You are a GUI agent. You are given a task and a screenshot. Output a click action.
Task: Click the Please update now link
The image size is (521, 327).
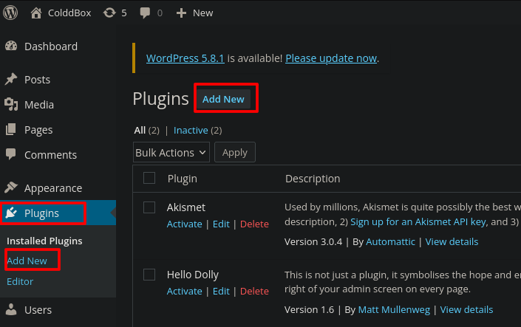(331, 58)
